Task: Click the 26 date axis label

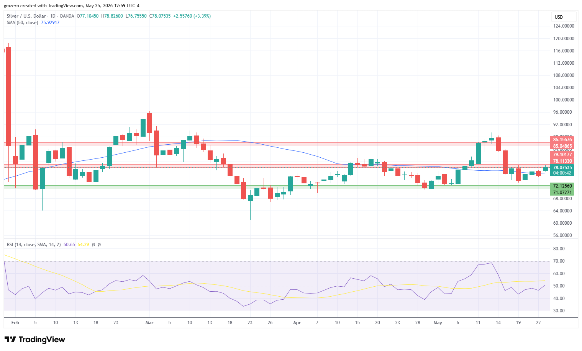Action: [x=270, y=323]
